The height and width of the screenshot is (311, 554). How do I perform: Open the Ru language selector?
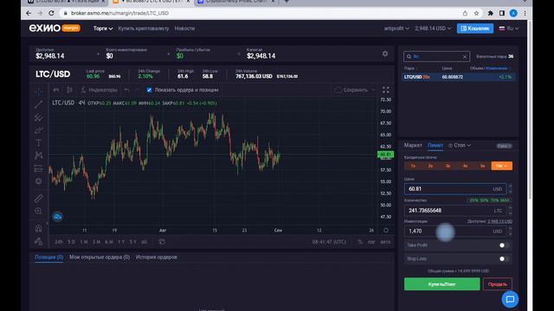click(x=509, y=29)
